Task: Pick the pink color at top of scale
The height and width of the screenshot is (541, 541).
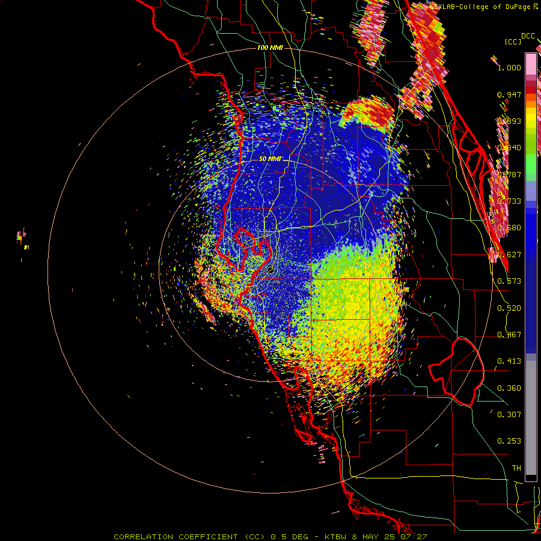Action: 531,64
